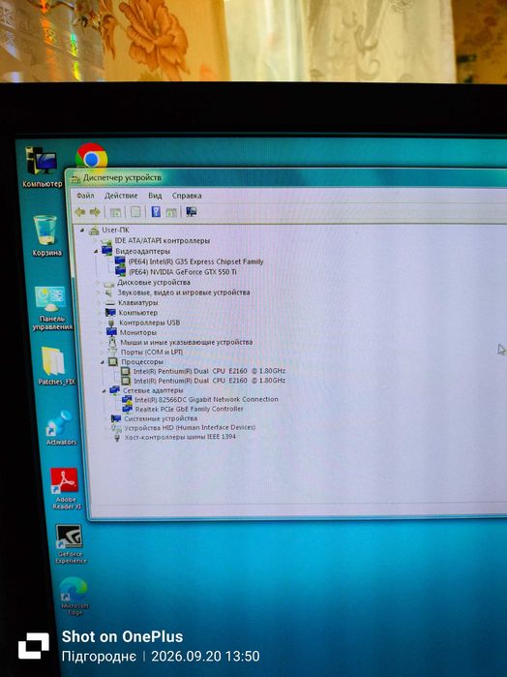Click the monitor icon beside Мониторы

click(112, 332)
